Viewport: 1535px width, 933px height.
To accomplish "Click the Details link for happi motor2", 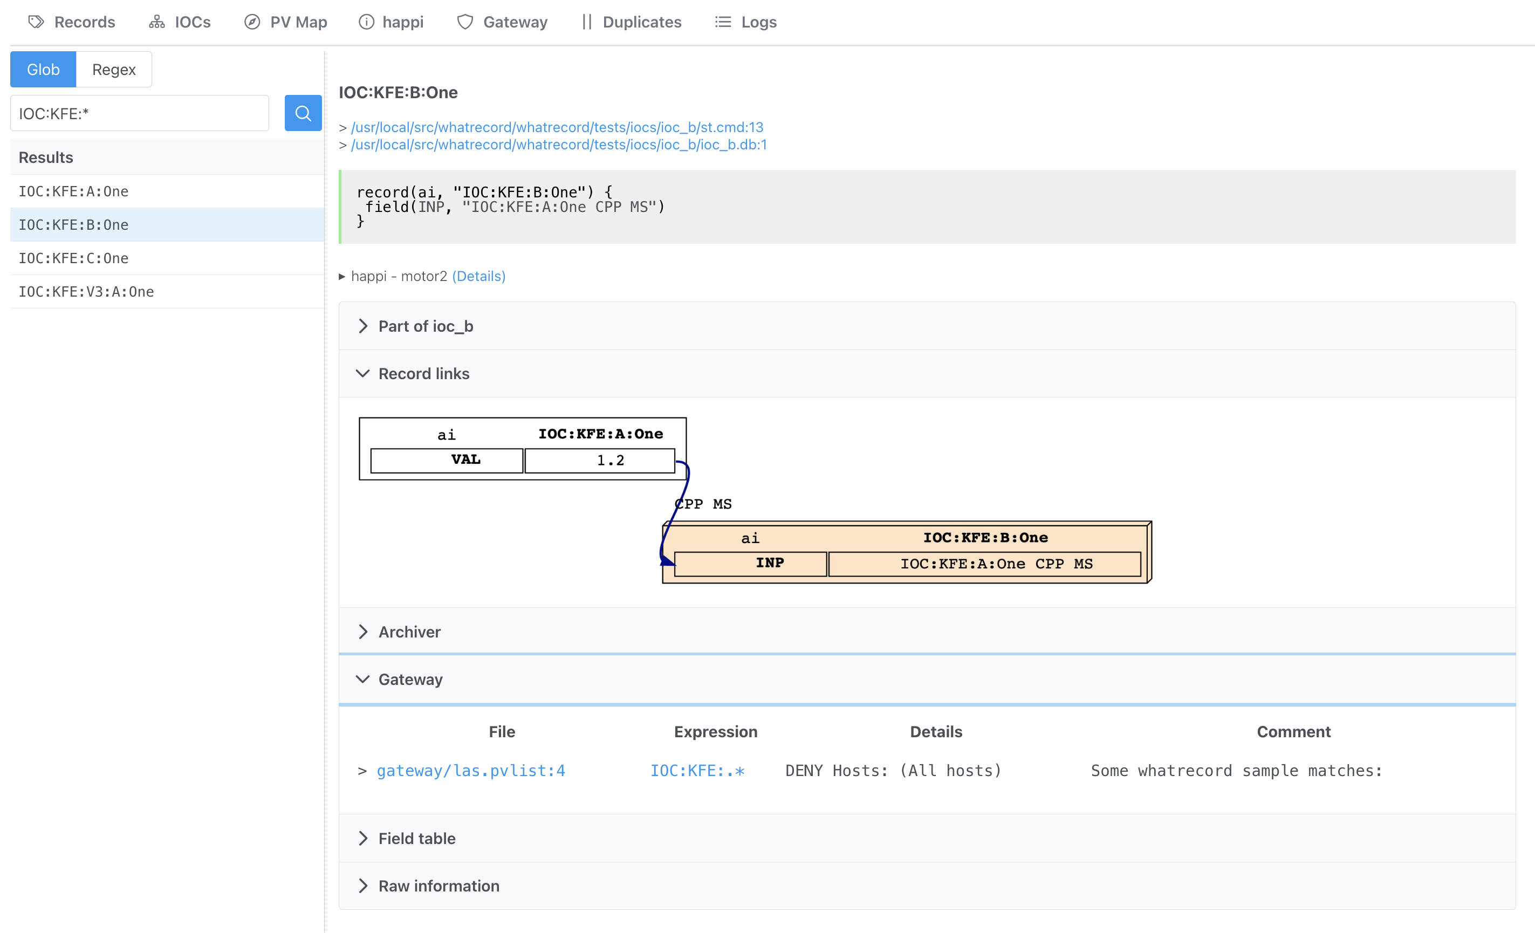I will pyautogui.click(x=478, y=276).
